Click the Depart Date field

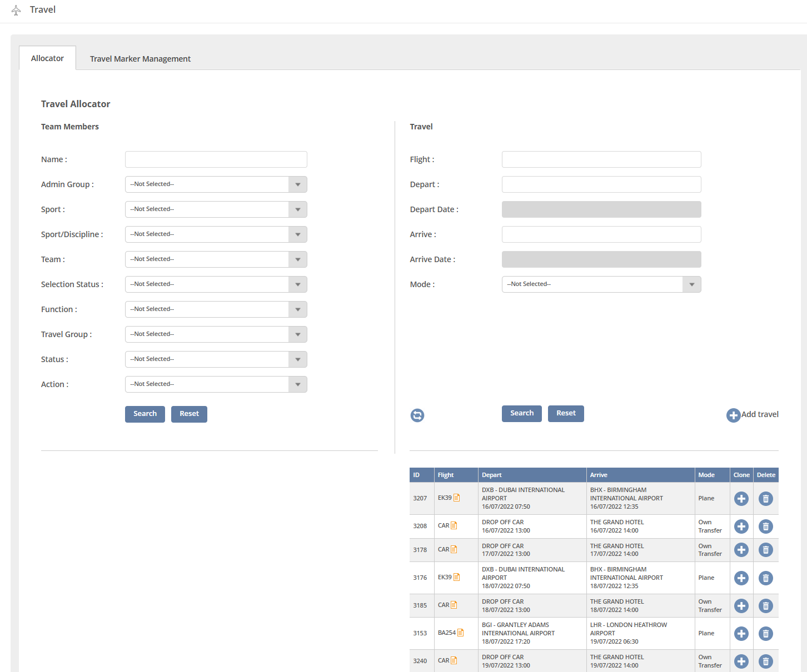tap(601, 209)
